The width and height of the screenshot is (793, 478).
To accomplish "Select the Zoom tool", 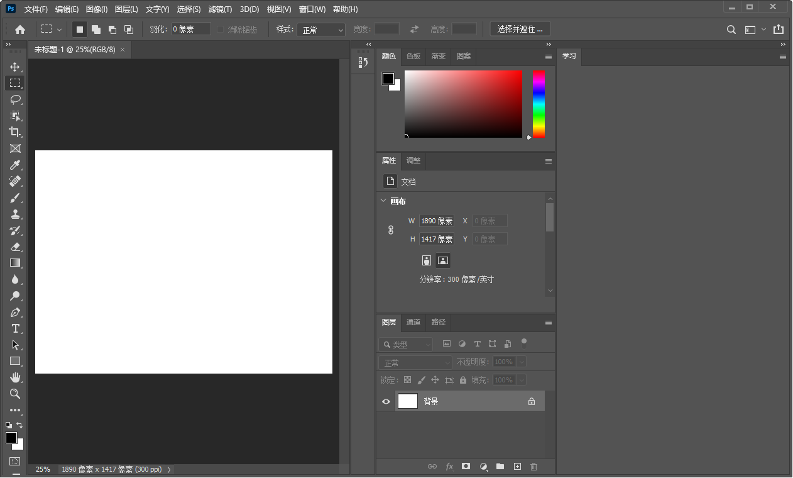I will pos(15,394).
